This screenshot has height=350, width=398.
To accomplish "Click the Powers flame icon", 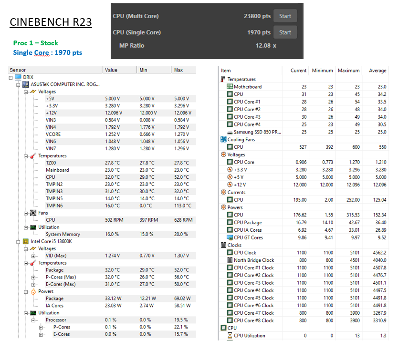I will click(x=33, y=291).
